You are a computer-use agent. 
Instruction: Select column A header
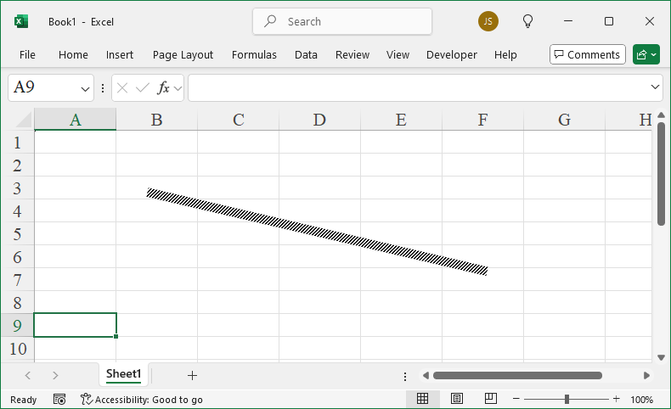(75, 120)
